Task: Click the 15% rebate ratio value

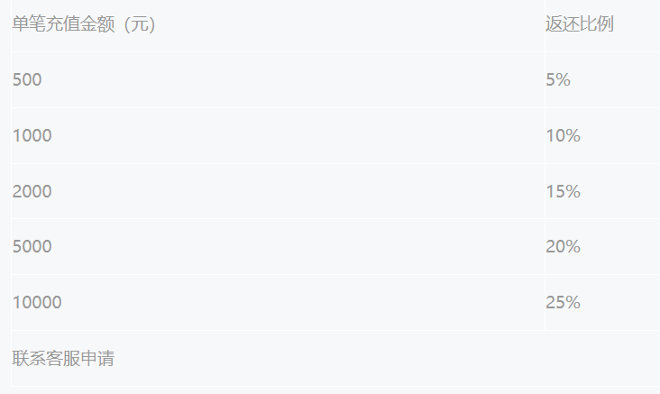Action: tap(563, 191)
